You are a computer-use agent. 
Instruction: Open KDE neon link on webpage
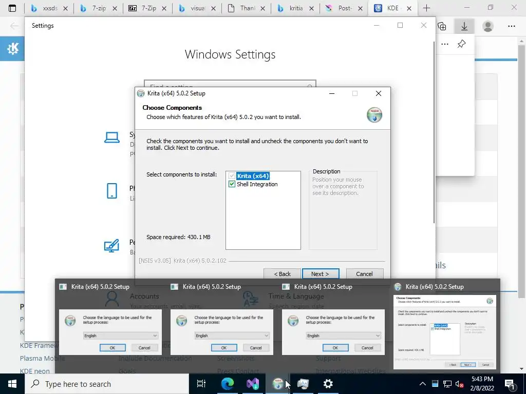[x=34, y=371]
